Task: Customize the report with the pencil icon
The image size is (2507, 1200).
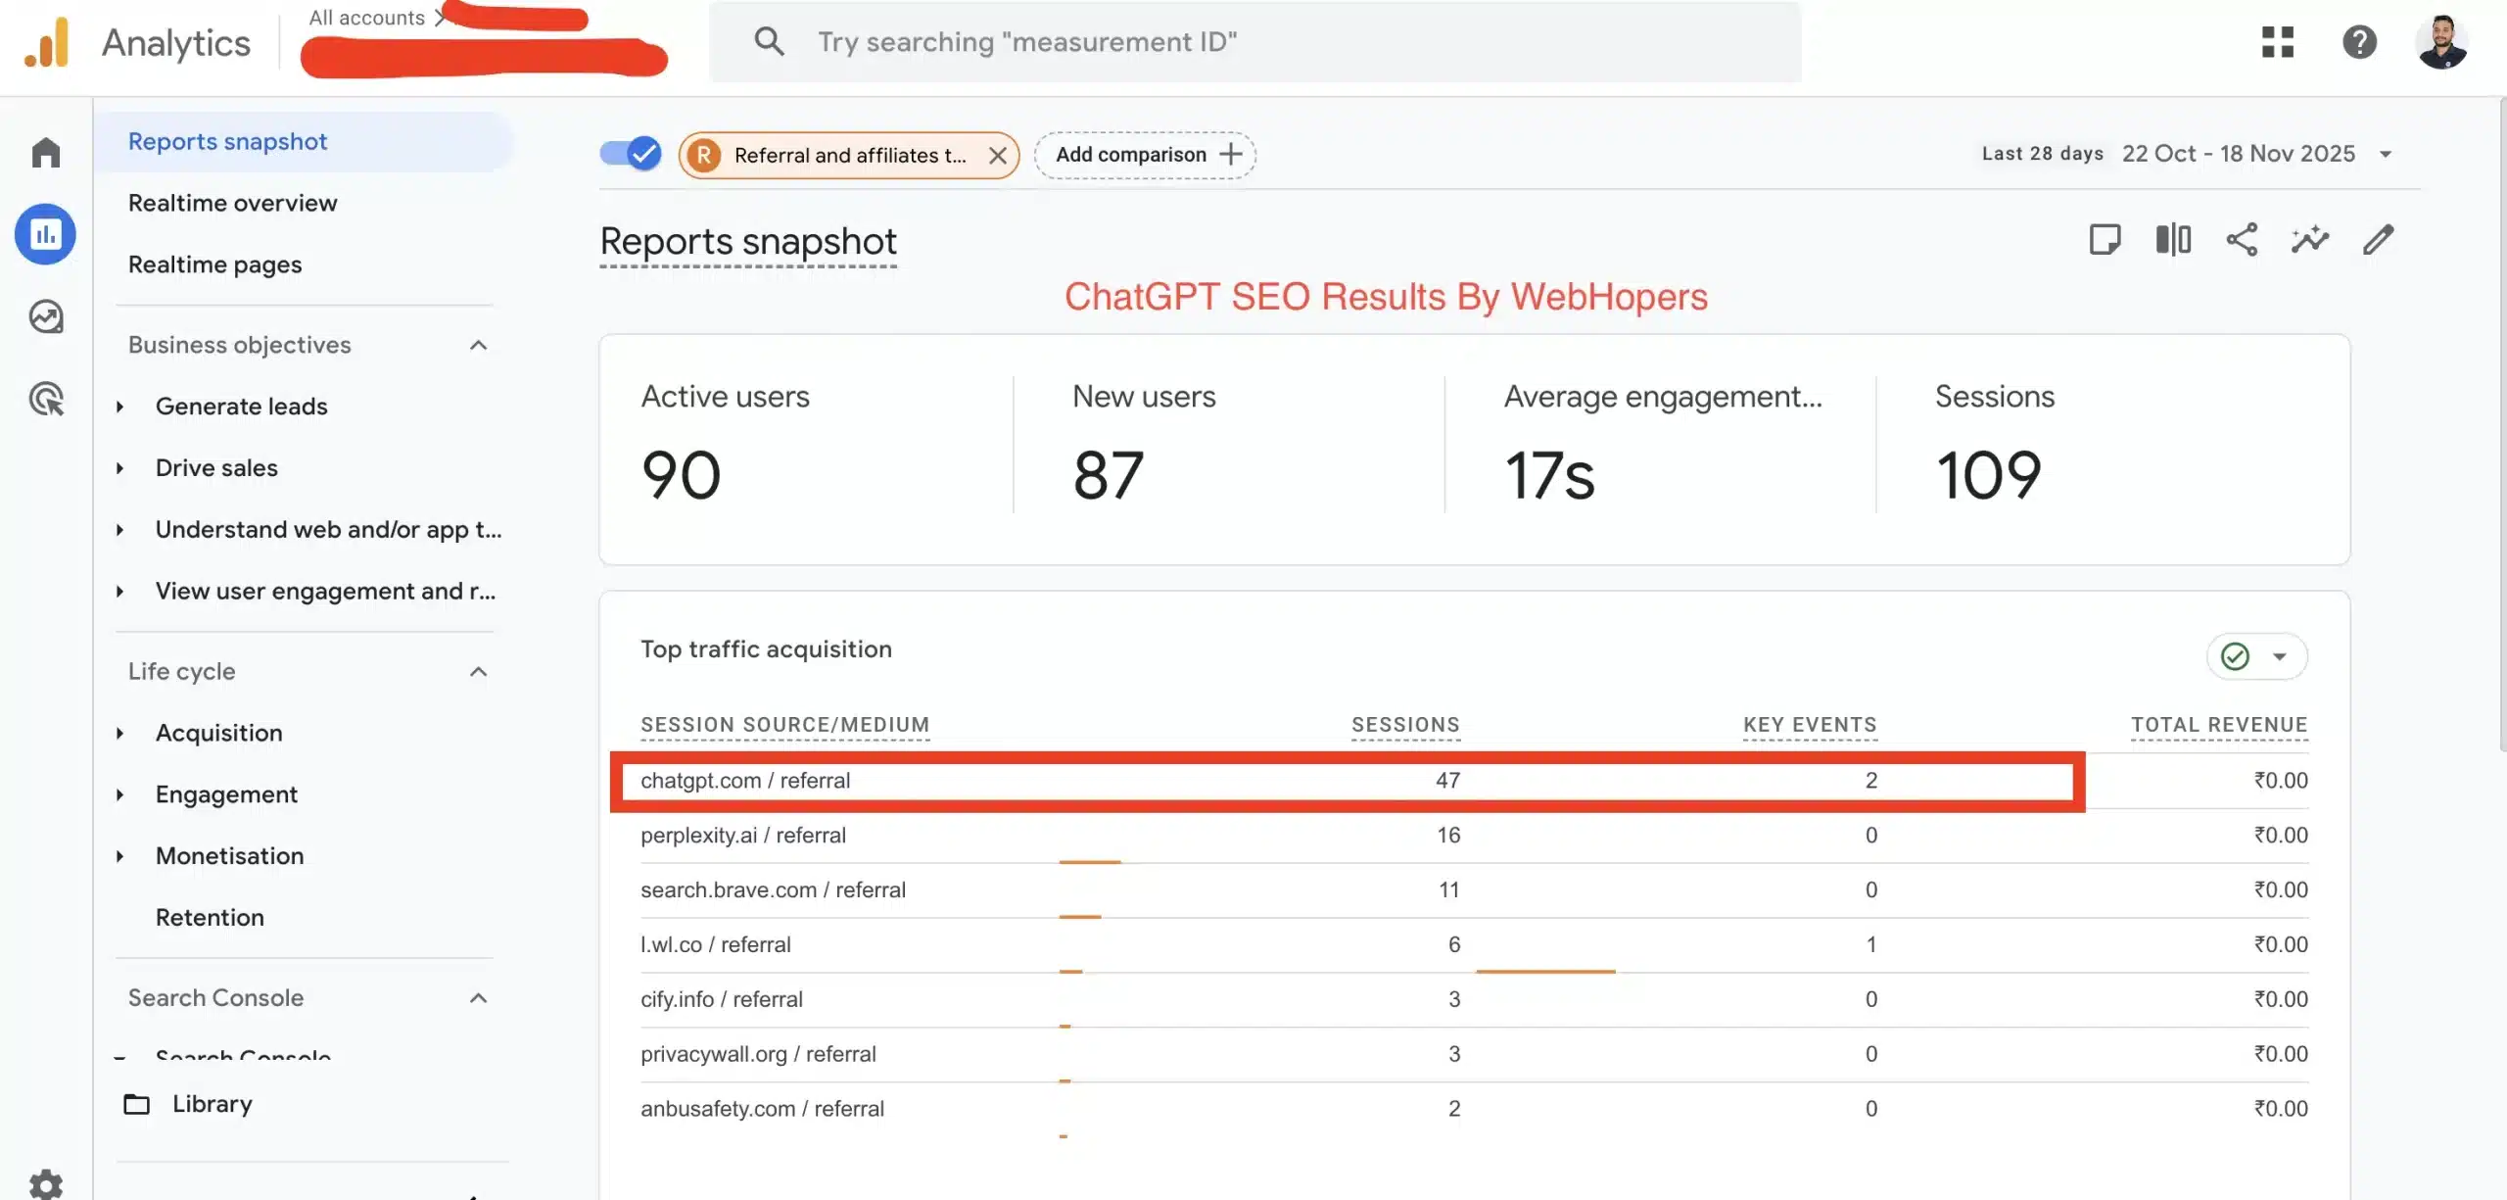Action: tap(2379, 239)
